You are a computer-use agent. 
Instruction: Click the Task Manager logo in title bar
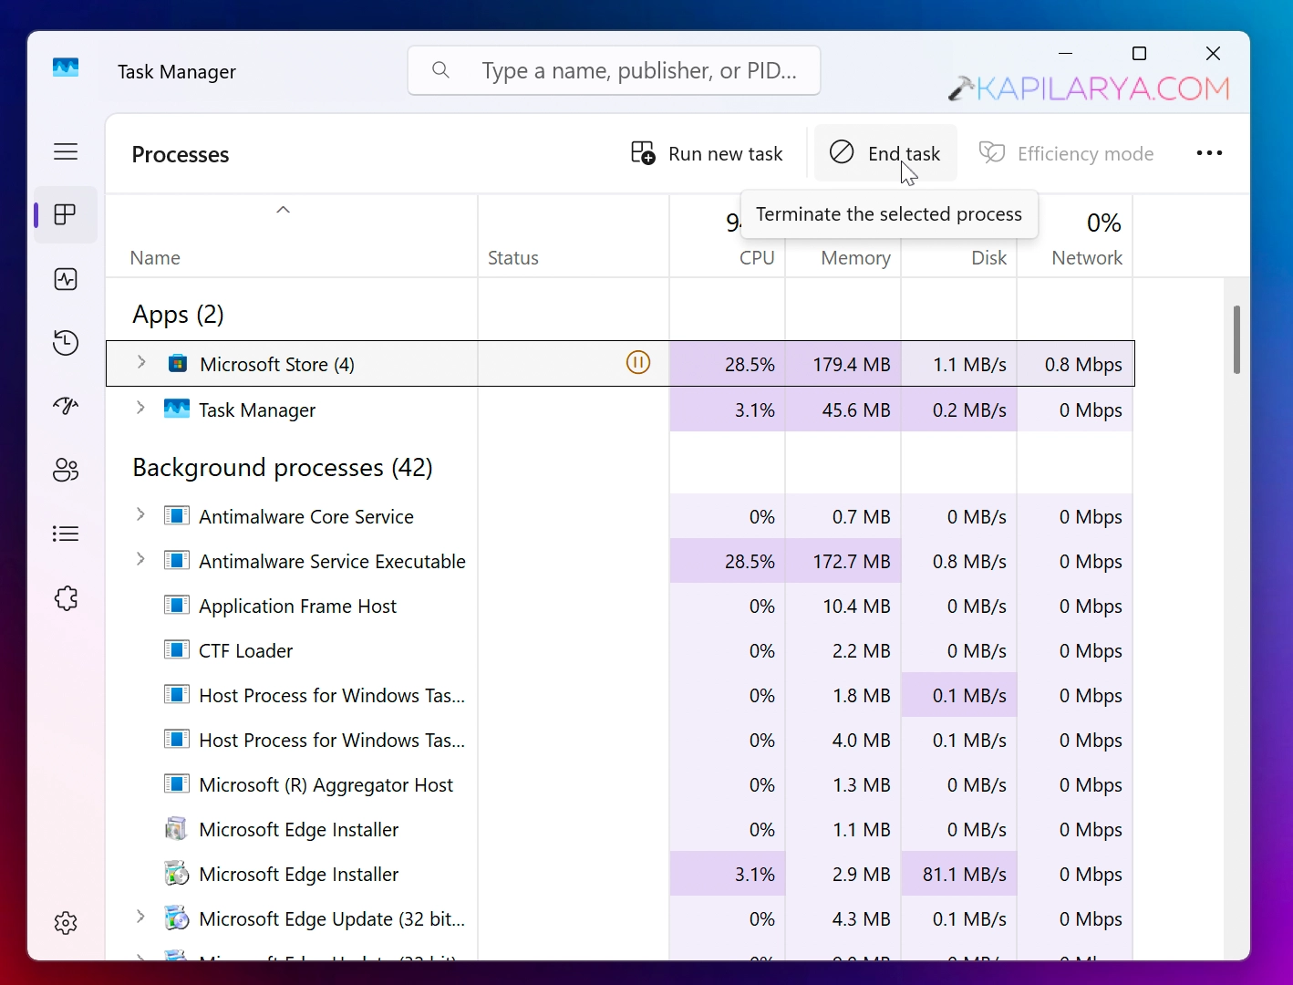click(x=66, y=68)
